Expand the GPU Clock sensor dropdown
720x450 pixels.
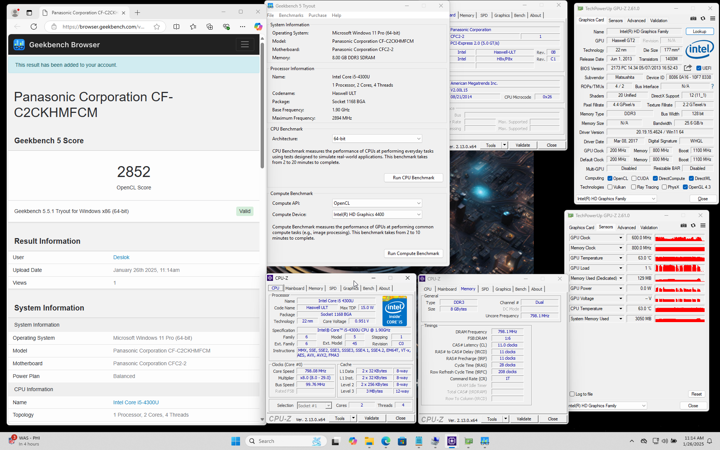621,238
